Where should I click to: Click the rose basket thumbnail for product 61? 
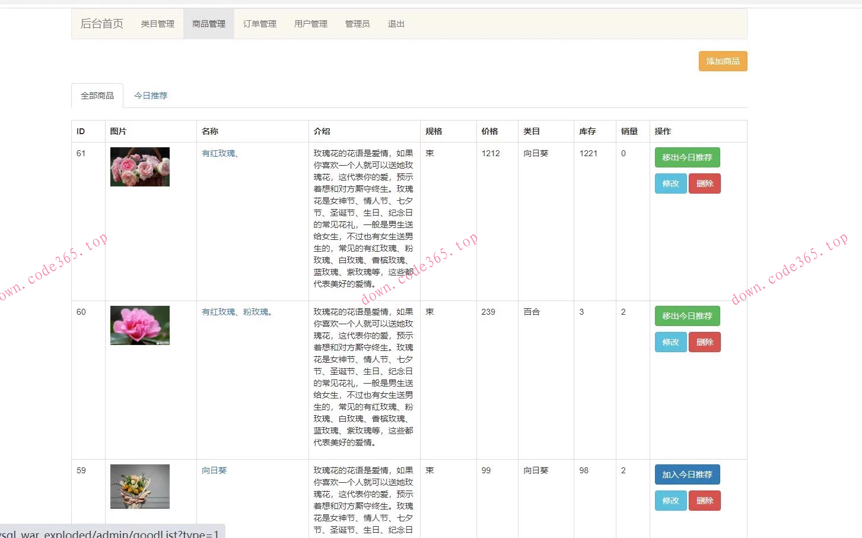pos(140,167)
